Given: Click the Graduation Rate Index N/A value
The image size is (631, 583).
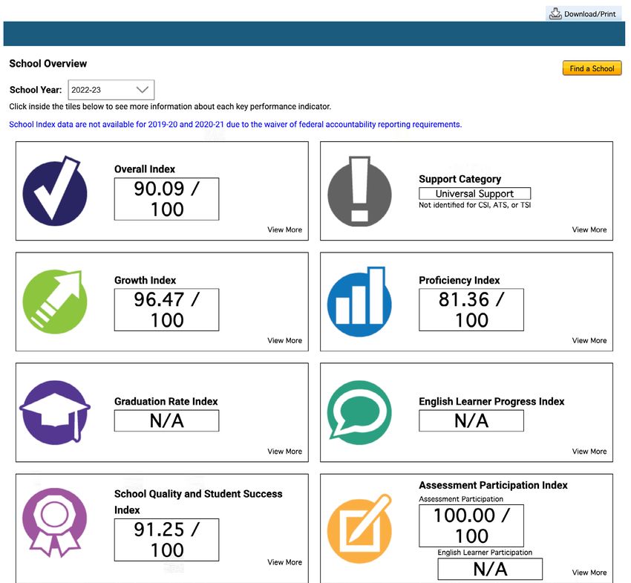Looking at the screenshot, I should tap(166, 421).
